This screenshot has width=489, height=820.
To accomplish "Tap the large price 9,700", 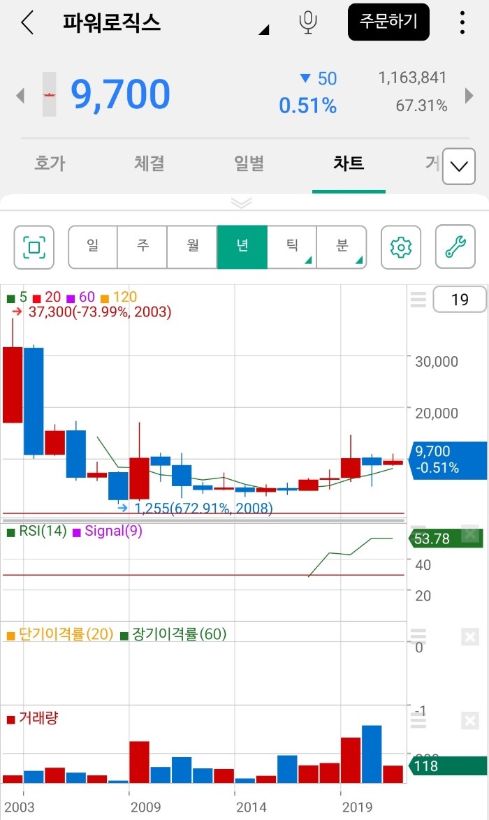I will click(x=120, y=95).
